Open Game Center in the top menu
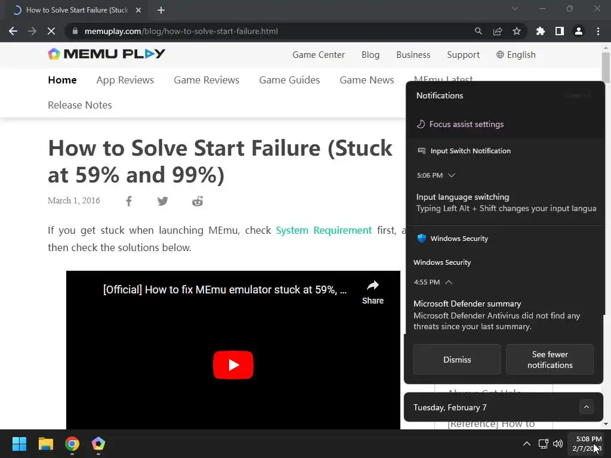 [319, 55]
